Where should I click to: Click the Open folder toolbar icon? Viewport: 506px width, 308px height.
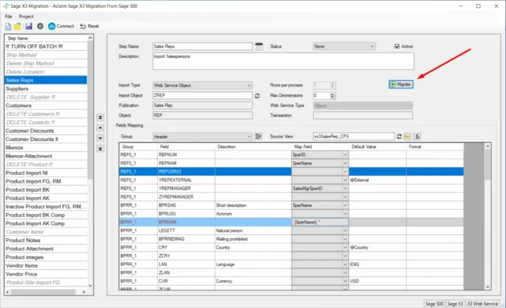click(x=18, y=26)
